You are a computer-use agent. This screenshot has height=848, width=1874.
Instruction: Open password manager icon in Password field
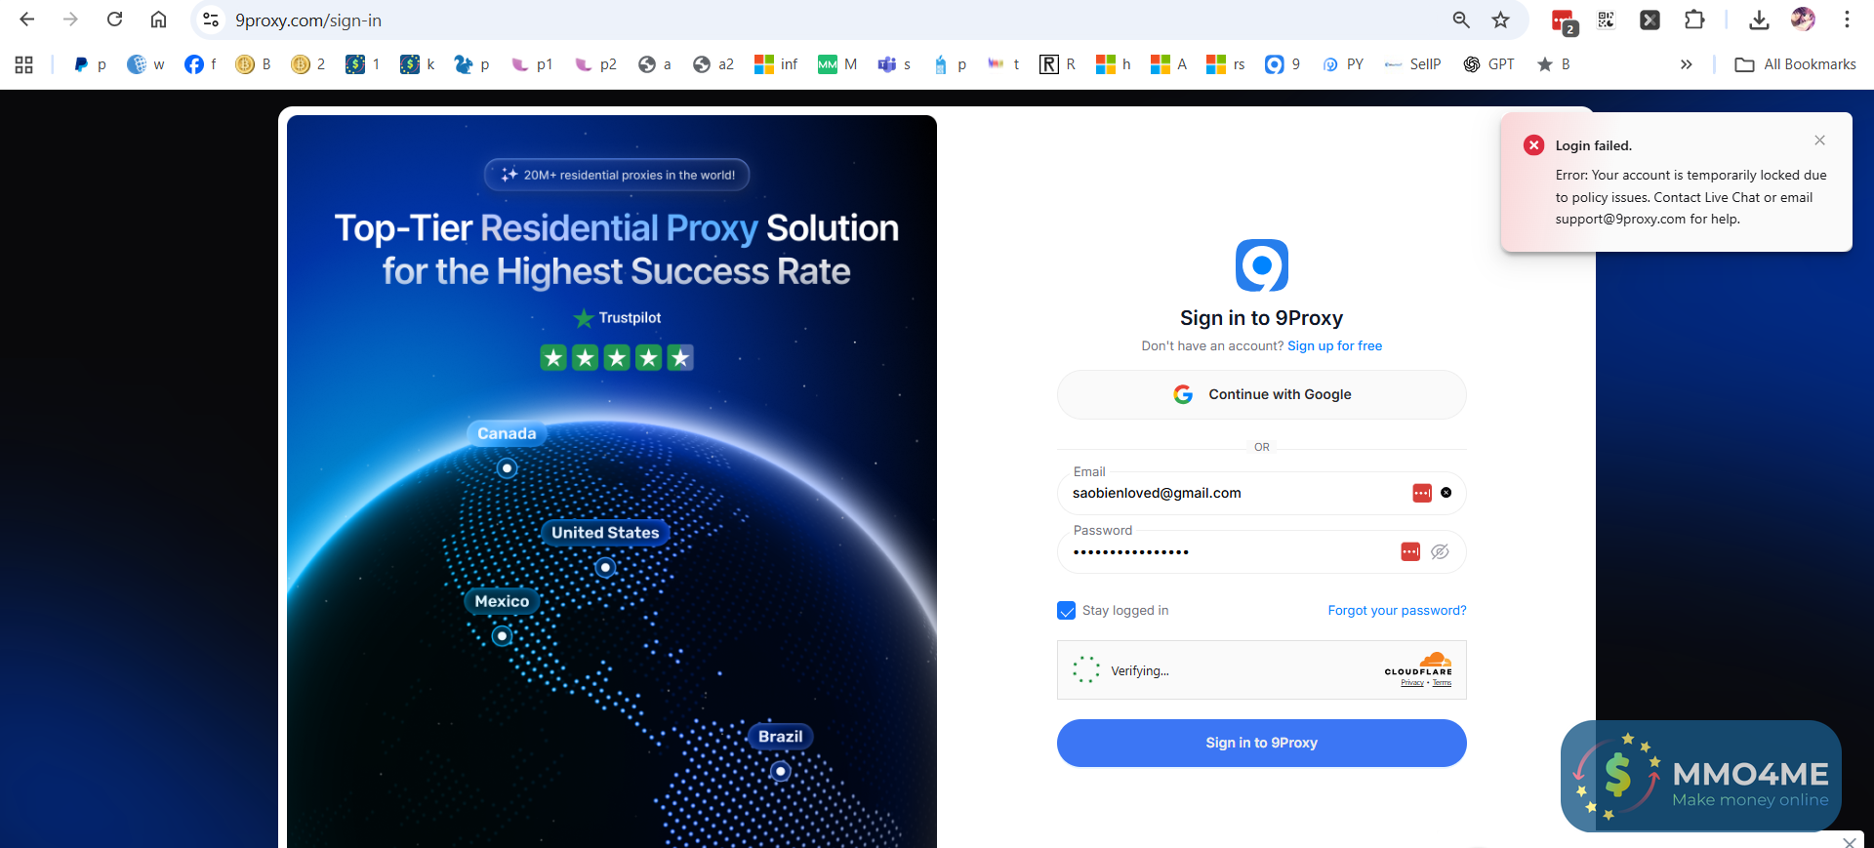click(1410, 552)
